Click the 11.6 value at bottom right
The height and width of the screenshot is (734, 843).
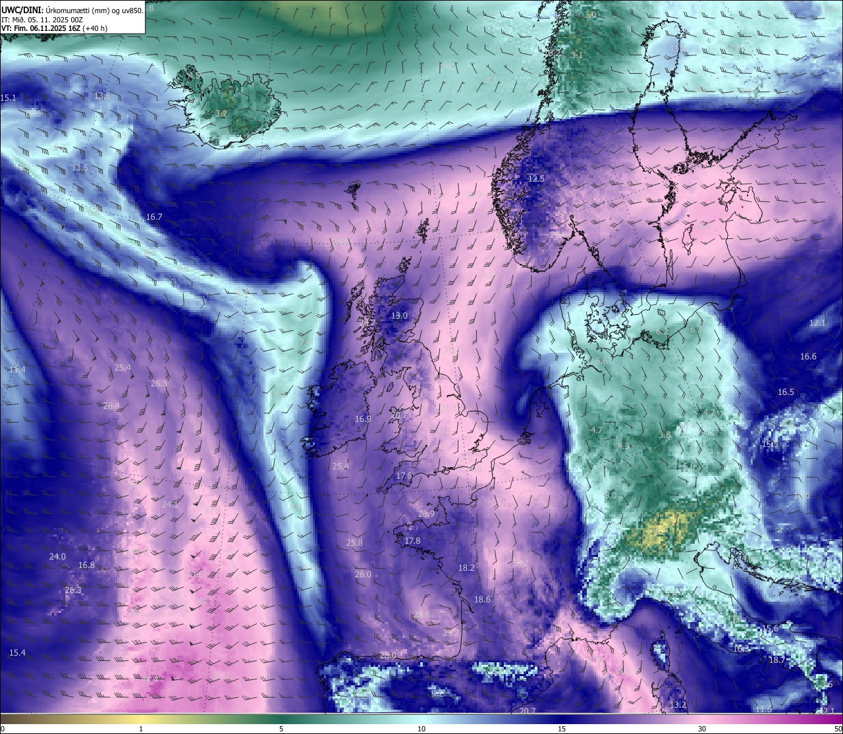[x=763, y=709]
